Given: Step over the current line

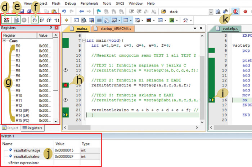Looking at the screenshot, I should pyautogui.click(x=42, y=20).
